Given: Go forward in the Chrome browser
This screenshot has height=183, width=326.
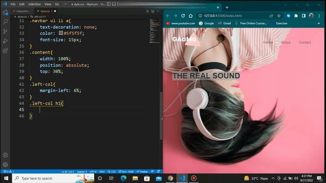Looking at the screenshot, I should point(175,16).
